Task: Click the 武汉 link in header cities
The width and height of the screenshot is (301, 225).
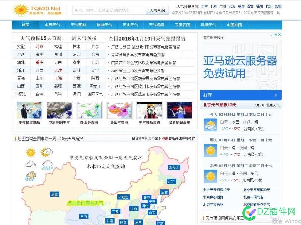Action: (x=232, y=6)
